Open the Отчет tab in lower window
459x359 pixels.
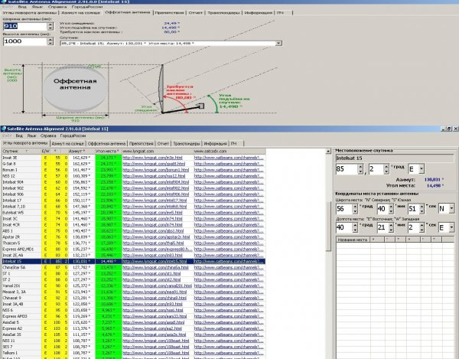click(x=163, y=144)
